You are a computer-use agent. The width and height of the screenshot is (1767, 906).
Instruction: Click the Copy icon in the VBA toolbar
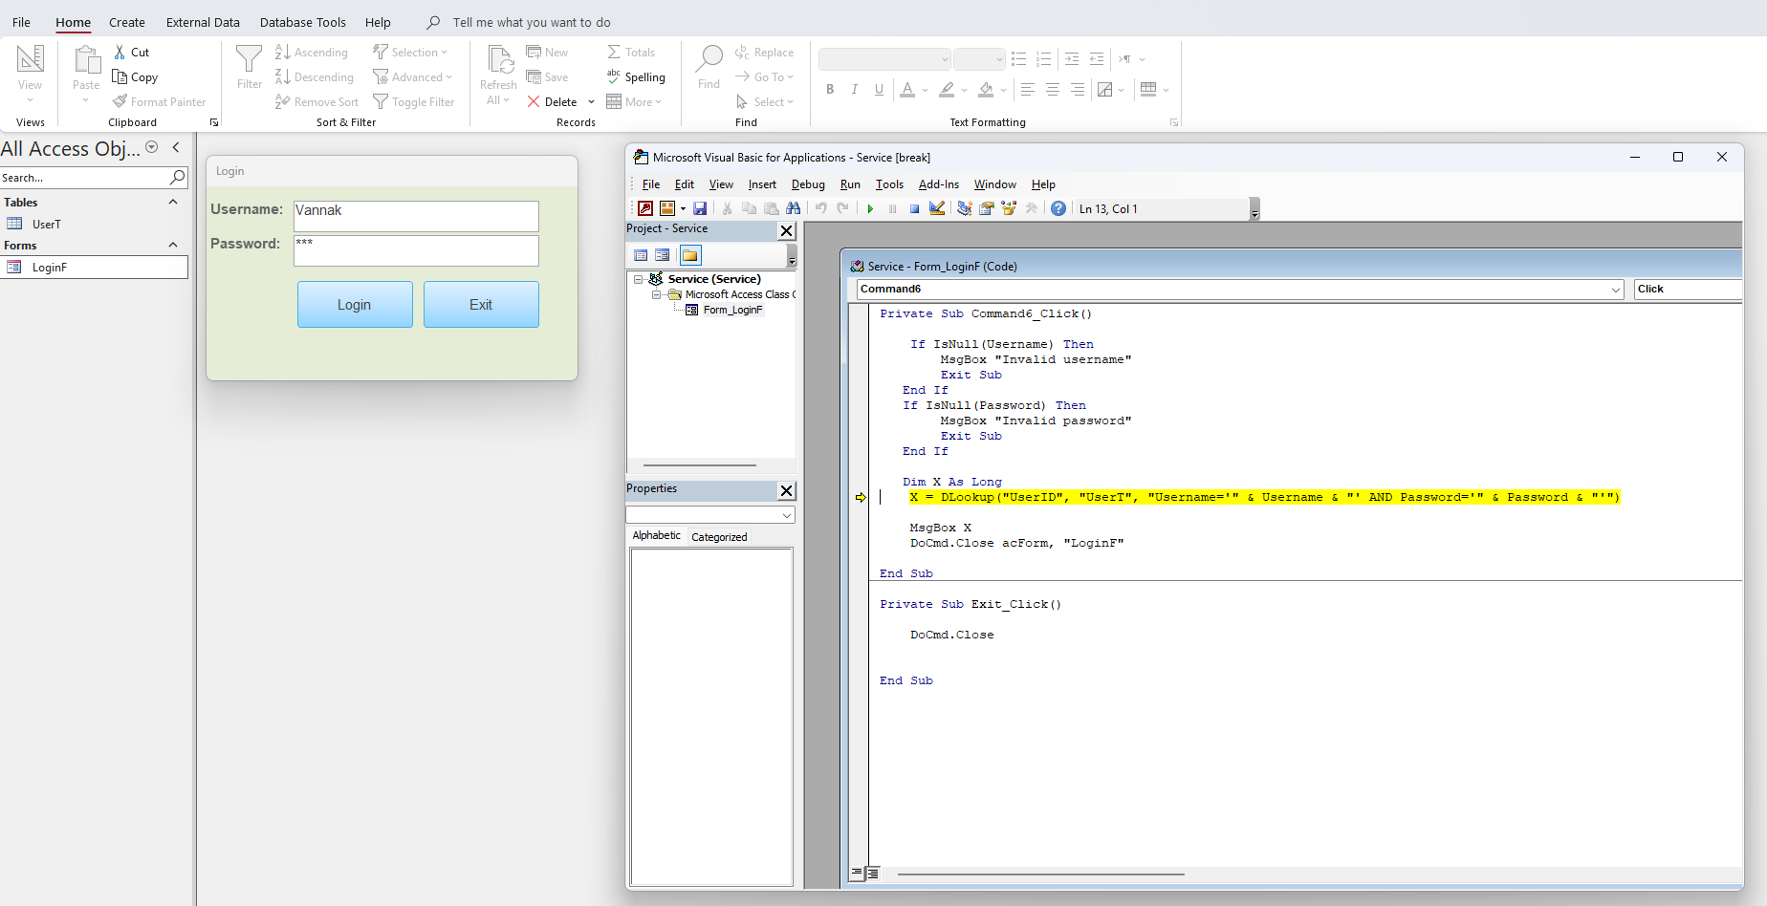click(749, 208)
